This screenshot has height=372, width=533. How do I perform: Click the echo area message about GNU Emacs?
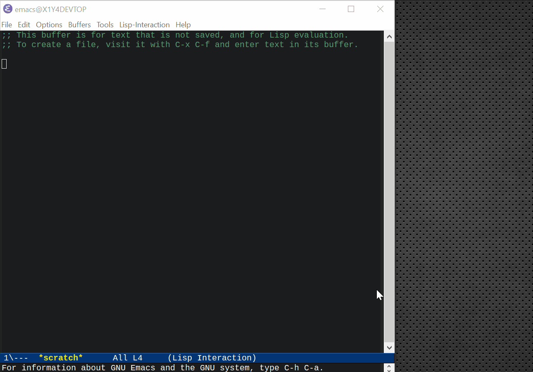[x=163, y=368]
